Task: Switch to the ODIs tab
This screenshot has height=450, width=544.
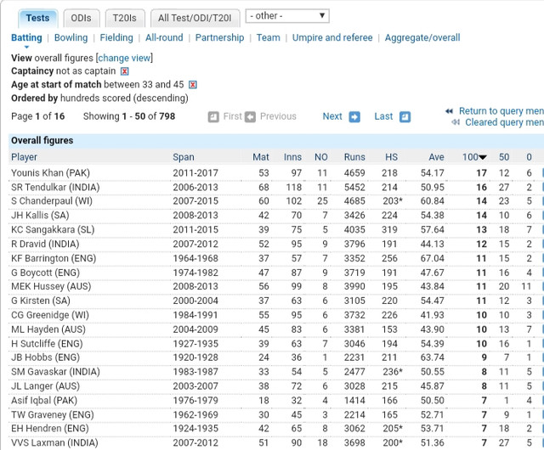Action: click(82, 18)
